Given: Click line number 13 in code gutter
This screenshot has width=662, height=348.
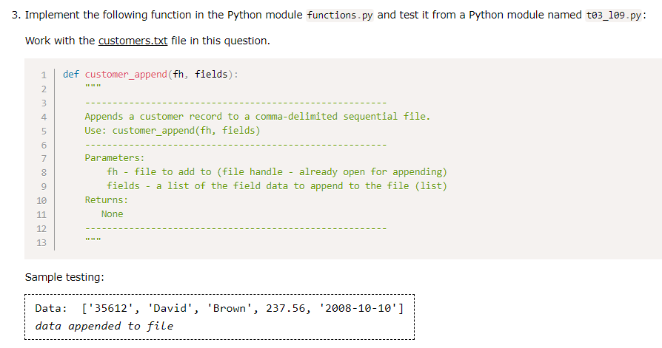Looking at the screenshot, I should tap(41, 242).
